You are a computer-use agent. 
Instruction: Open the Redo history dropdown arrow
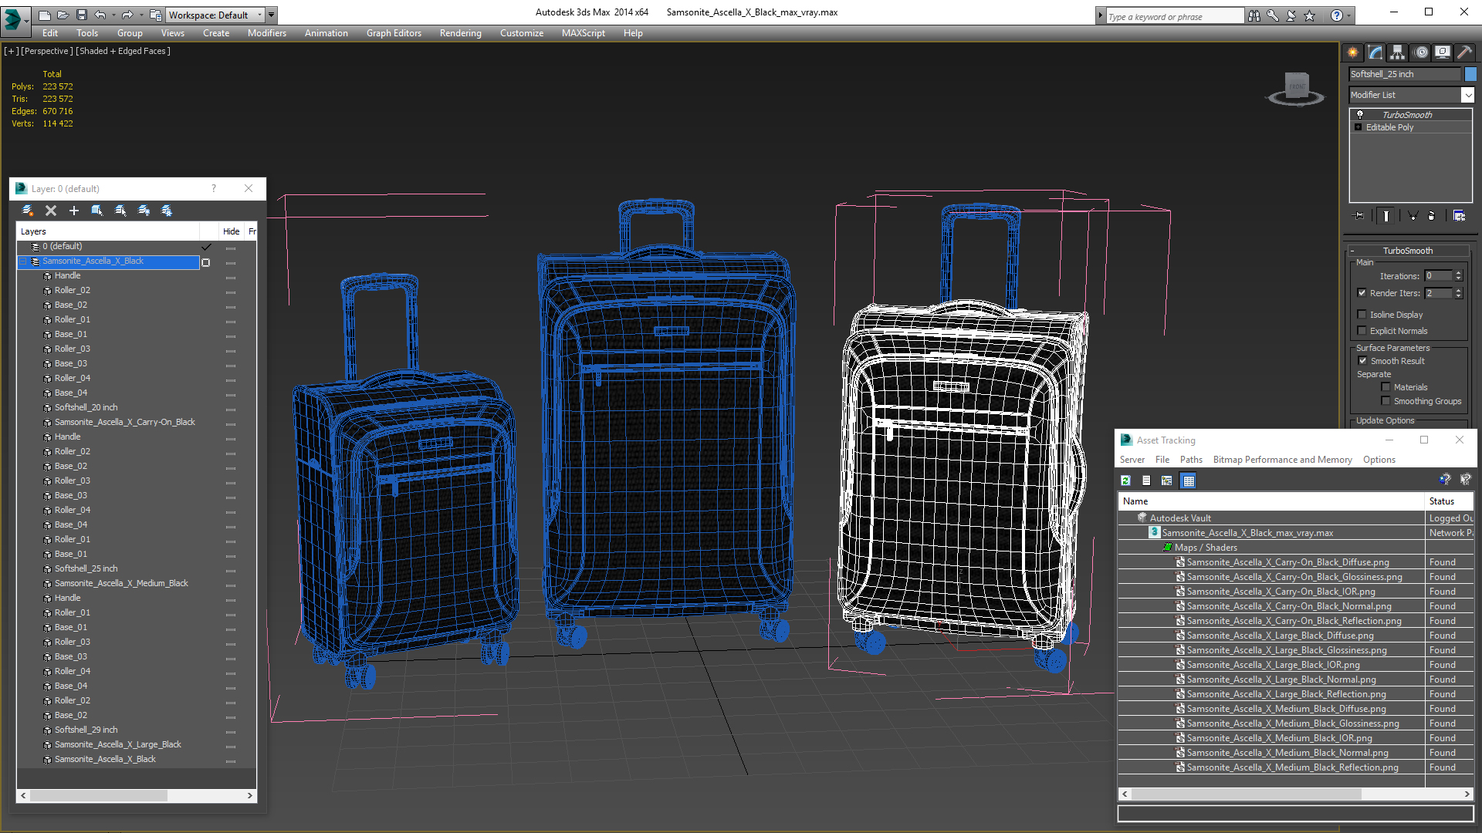(x=141, y=15)
